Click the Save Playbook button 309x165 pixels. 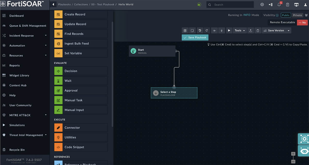pos(195,38)
